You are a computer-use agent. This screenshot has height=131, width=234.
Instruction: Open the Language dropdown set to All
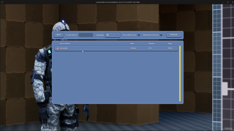(x=112, y=35)
